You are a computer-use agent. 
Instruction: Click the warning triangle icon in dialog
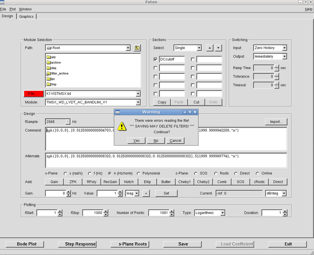pos(122,126)
